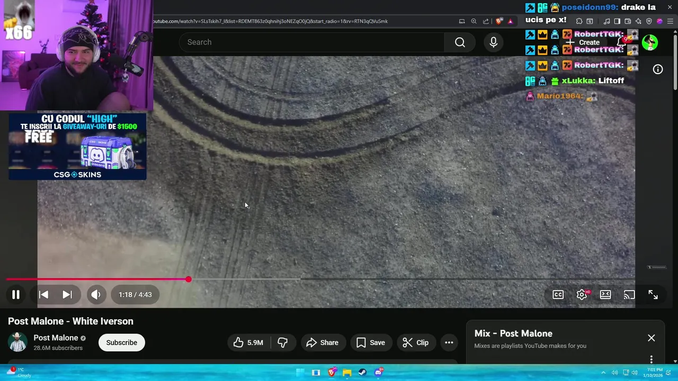Subscribe to Post Malone channel
The image size is (678, 381).
(121, 342)
